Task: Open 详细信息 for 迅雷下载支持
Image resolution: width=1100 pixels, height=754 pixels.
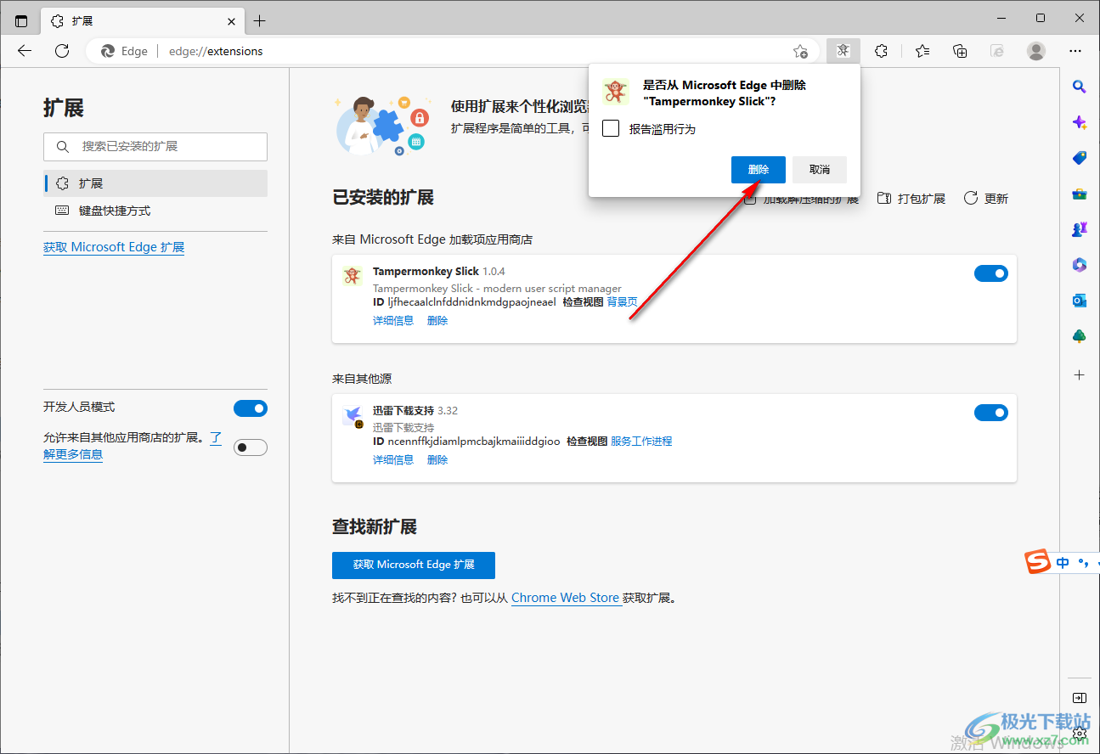Action: pos(393,460)
